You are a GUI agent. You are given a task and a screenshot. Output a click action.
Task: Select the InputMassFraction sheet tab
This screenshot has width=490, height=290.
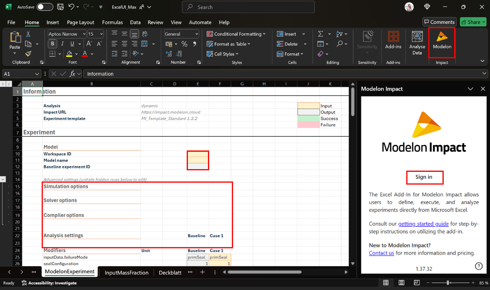tap(127, 273)
